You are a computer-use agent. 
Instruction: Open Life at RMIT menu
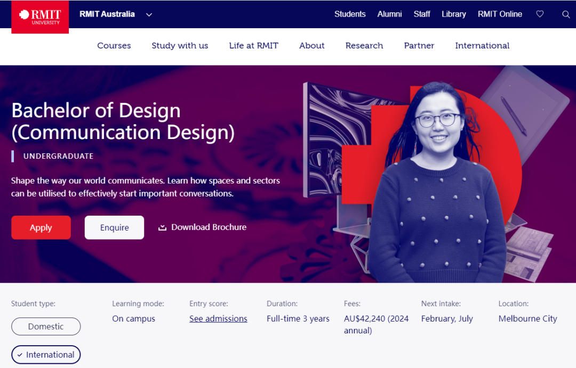(x=254, y=45)
